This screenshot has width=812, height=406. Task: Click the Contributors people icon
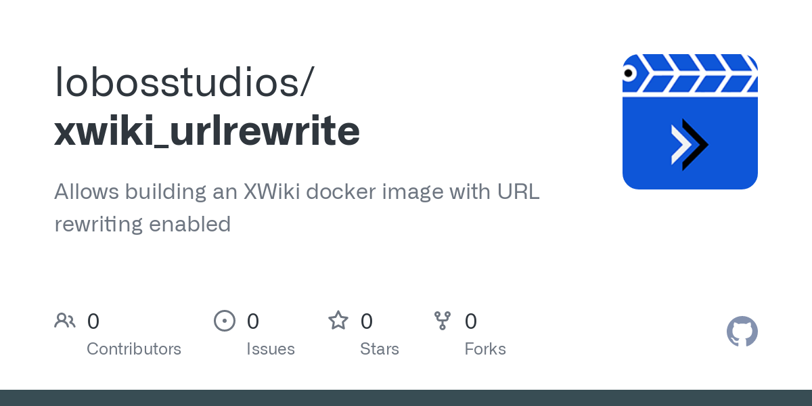pyautogui.click(x=65, y=320)
